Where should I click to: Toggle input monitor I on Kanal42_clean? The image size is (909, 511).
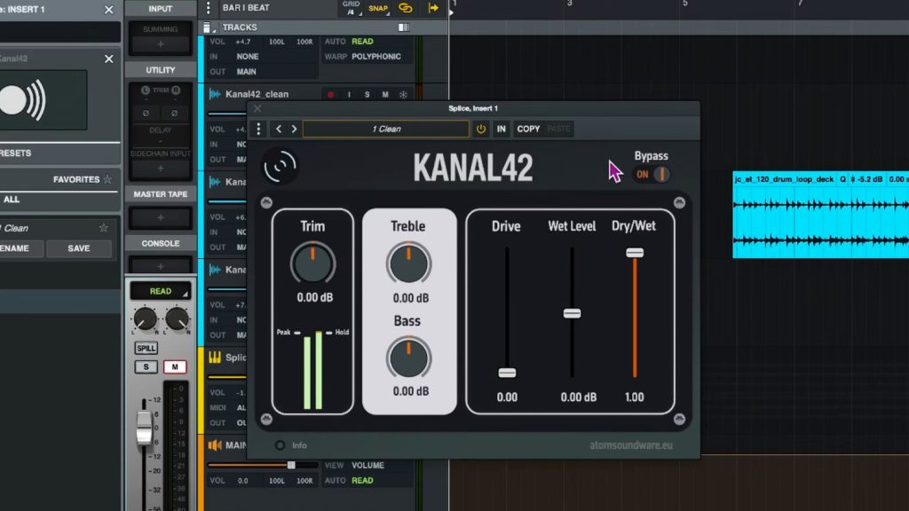click(x=349, y=94)
